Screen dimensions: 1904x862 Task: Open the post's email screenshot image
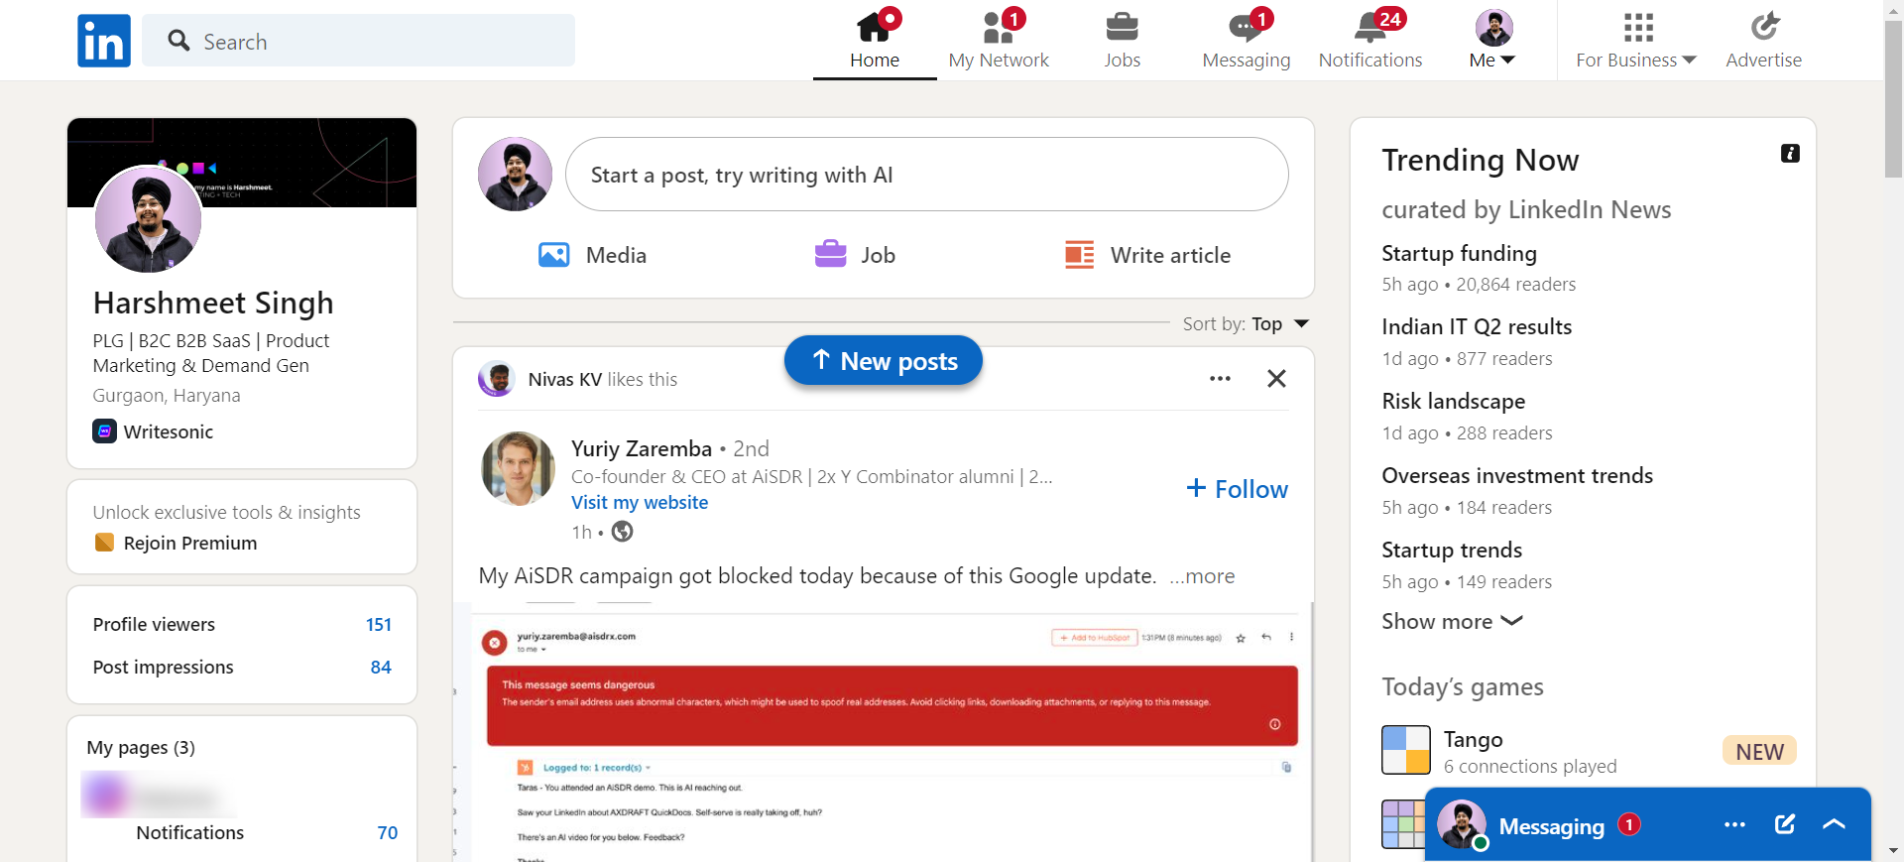coord(884,732)
